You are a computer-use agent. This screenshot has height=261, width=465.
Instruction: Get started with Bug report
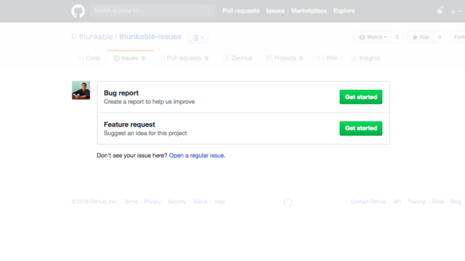click(360, 97)
